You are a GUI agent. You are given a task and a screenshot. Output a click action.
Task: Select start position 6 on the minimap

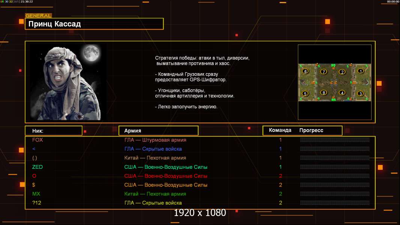tap(305, 71)
